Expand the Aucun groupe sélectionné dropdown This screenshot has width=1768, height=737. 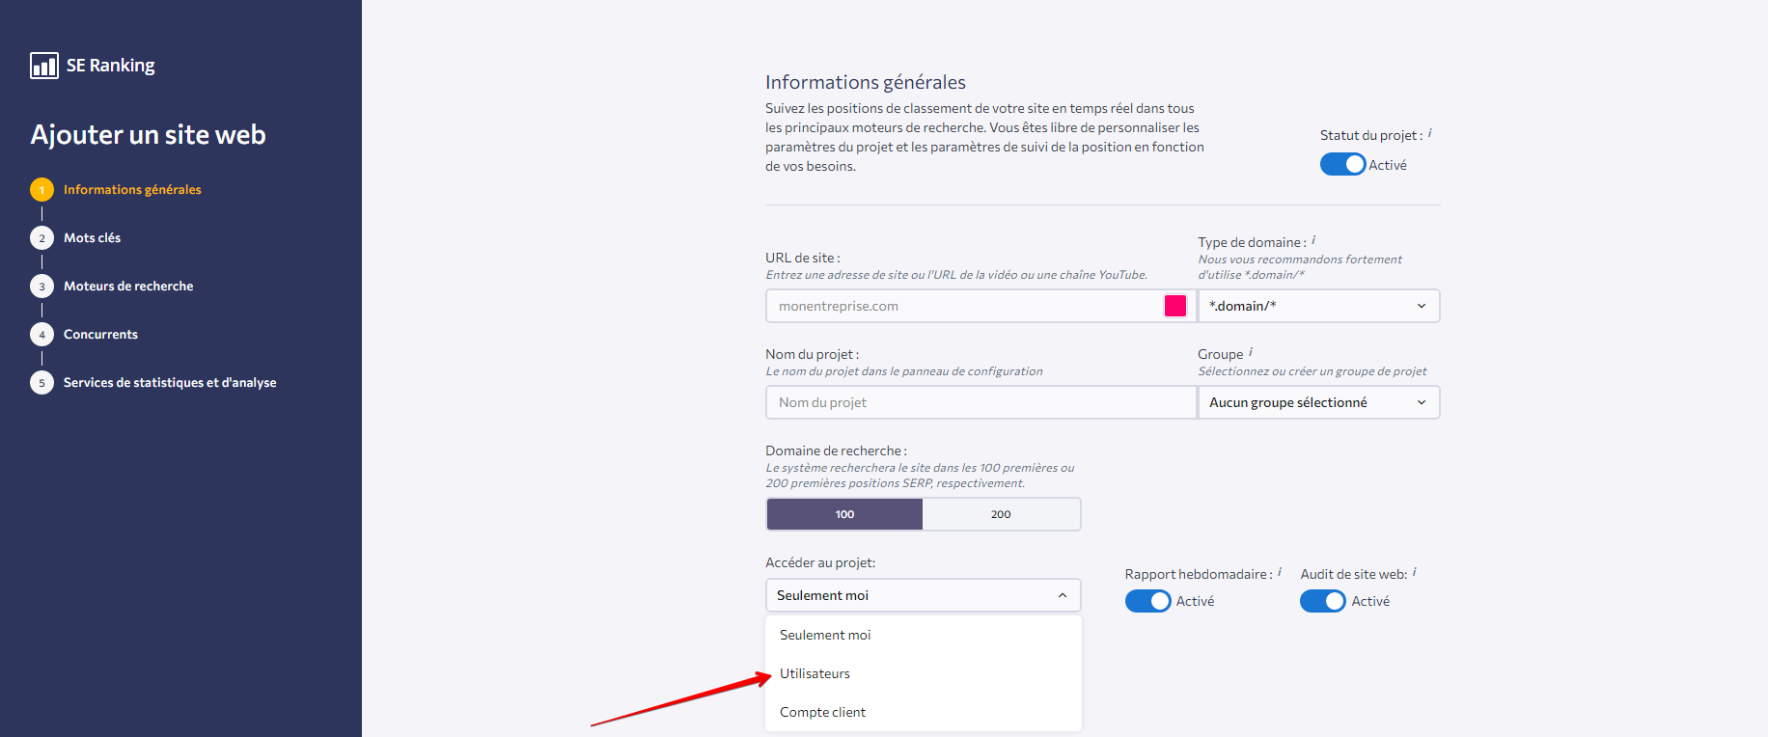(x=1317, y=402)
